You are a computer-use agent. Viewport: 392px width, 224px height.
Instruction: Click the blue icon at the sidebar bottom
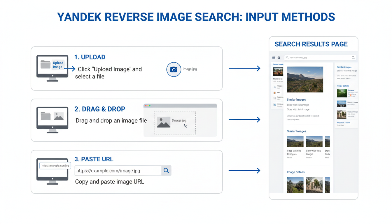pos(274,105)
